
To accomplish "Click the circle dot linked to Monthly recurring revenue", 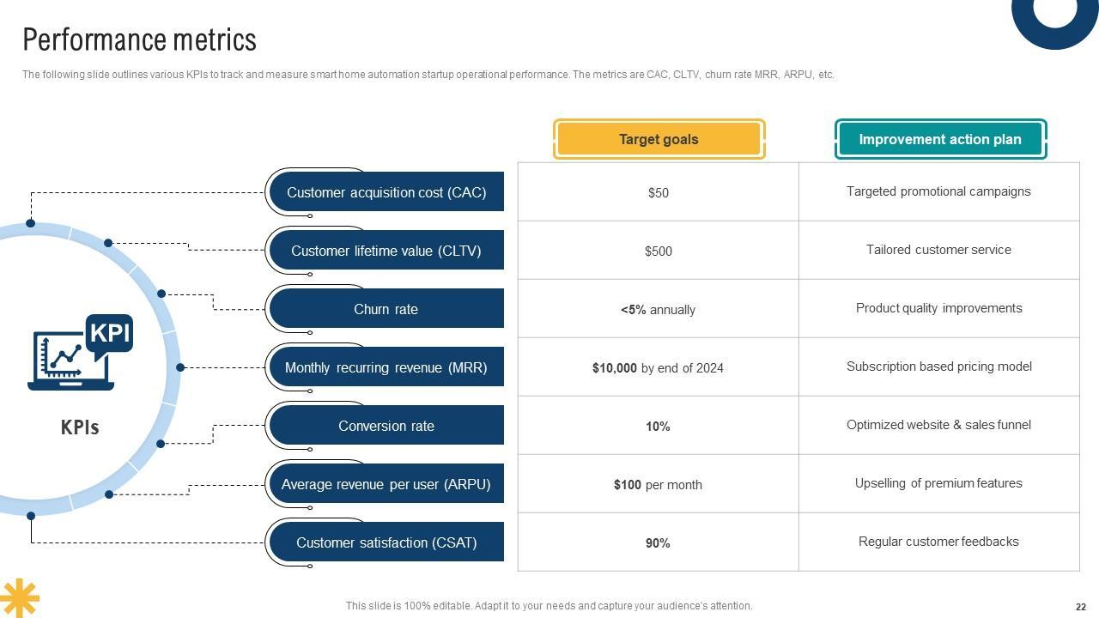I will point(180,367).
